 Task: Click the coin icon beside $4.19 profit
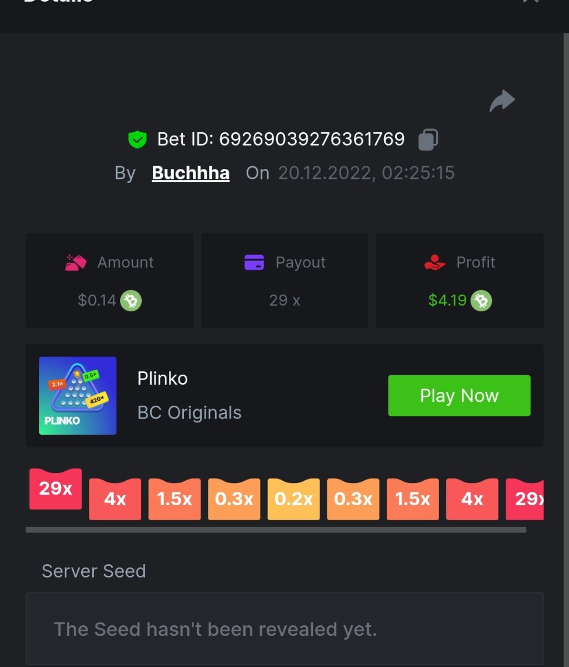pyautogui.click(x=481, y=301)
